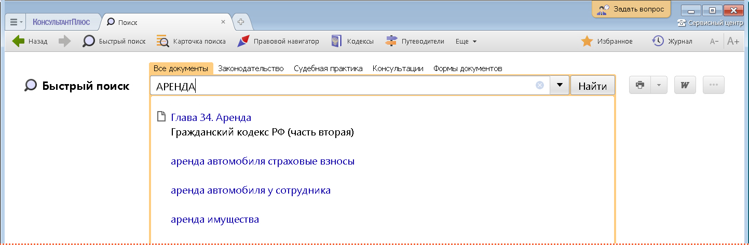749x245 pixels.
Task: Open a new tab with plus button
Action: click(241, 22)
